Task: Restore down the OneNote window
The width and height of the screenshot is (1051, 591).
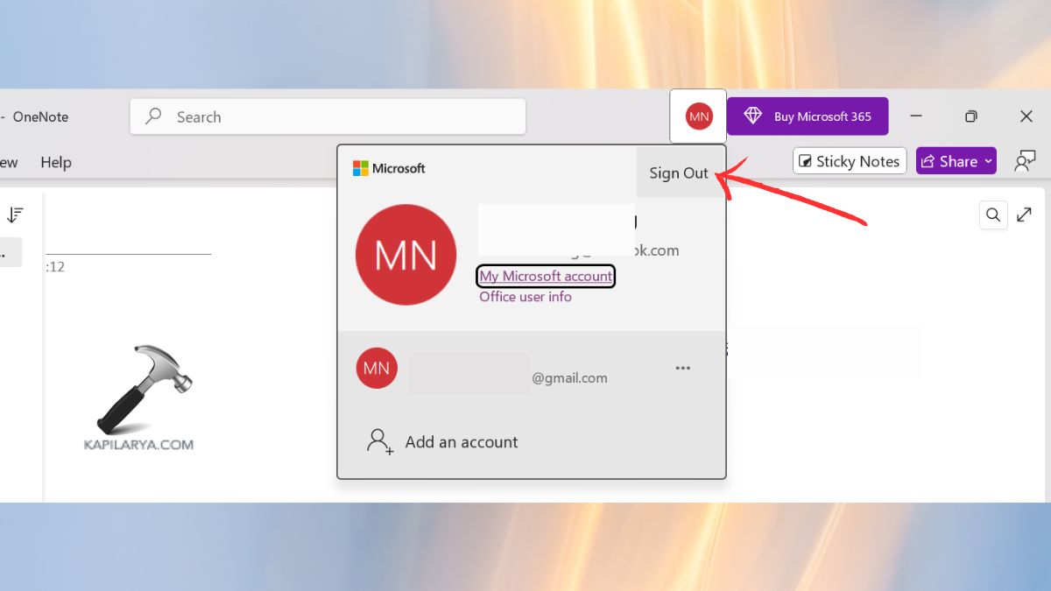Action: (x=971, y=116)
